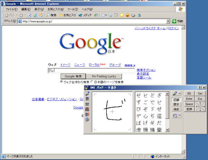Click the Mail icon in IE toolbar
The height and width of the screenshot is (160, 208).
tap(103, 15)
